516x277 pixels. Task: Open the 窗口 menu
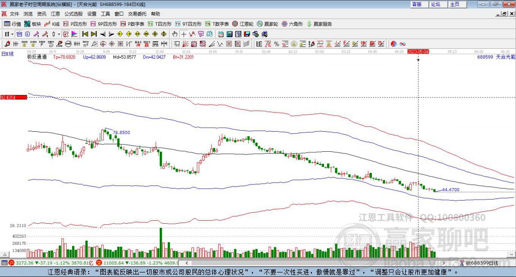coord(119,14)
